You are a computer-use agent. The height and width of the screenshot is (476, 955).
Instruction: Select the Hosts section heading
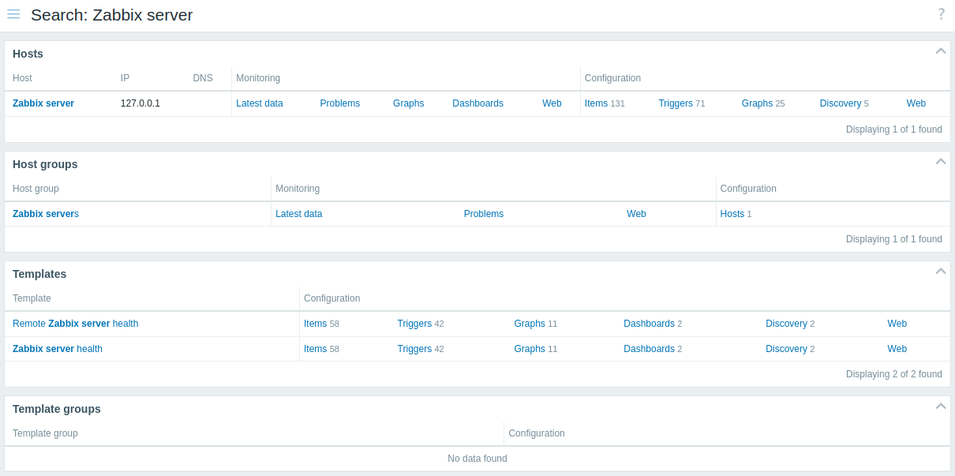(28, 54)
